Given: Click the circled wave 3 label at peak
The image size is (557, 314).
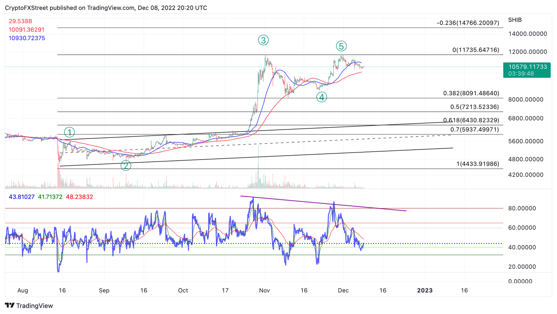Looking at the screenshot, I should 263,40.
